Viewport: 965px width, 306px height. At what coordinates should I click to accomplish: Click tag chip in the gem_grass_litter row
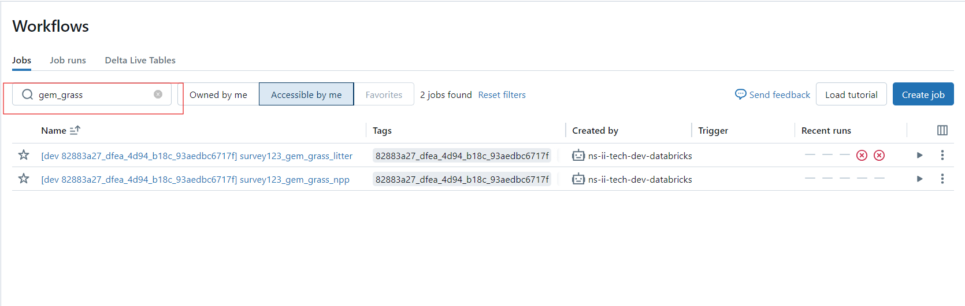462,156
